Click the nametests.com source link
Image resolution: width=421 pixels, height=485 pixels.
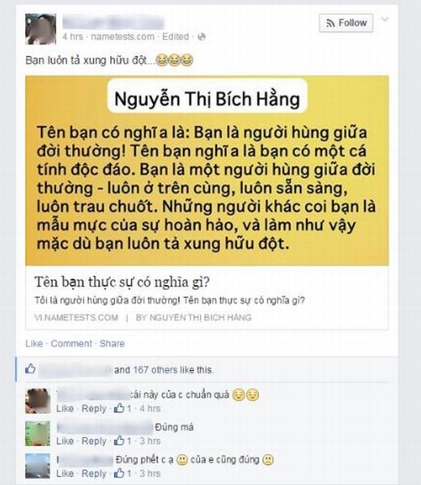point(122,36)
